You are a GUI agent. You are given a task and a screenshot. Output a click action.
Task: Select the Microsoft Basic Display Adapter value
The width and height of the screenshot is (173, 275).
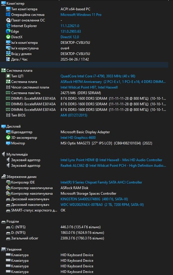coord(85,132)
